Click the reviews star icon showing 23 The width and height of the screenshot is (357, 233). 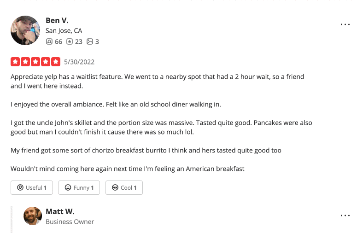pyautogui.click(x=70, y=41)
